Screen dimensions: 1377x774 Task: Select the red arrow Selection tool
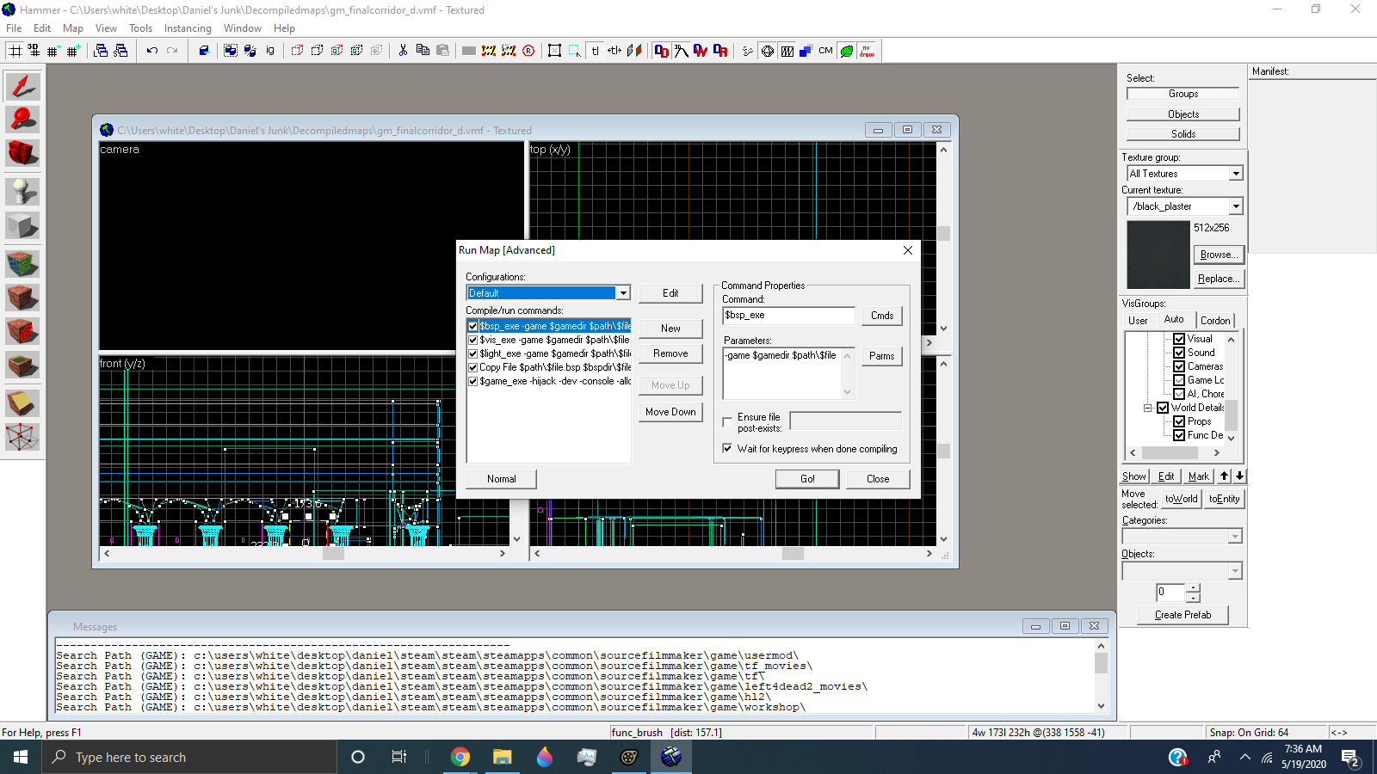tap(22, 86)
